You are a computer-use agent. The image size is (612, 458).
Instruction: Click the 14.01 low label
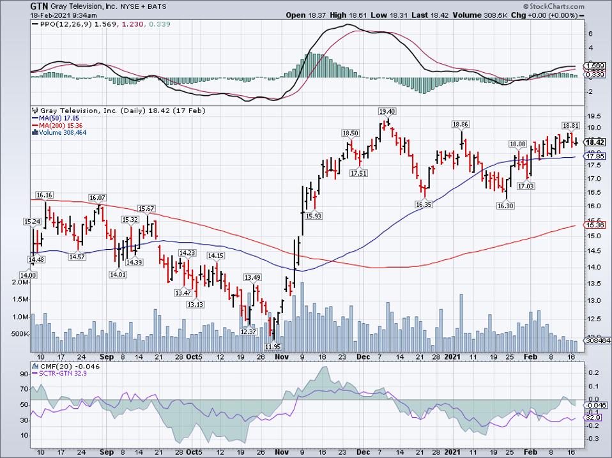118,275
